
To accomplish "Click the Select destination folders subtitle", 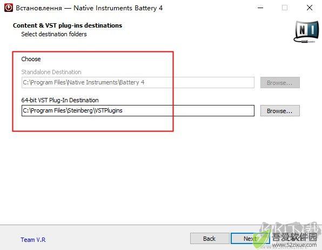I will click(x=54, y=34).
